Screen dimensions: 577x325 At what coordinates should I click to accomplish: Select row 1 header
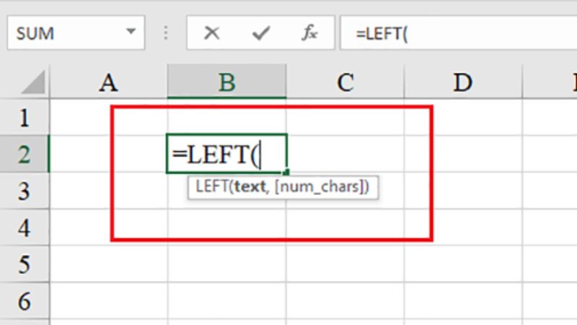[x=24, y=117]
